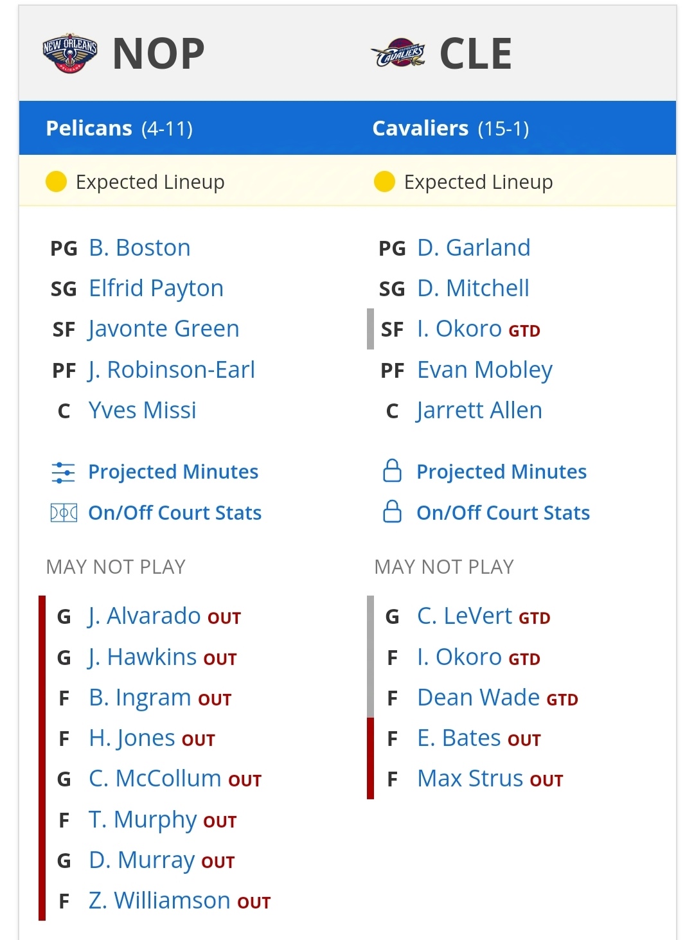Click the Cavaliers Projected Minutes lock icon
The image size is (694, 940).
click(392, 471)
